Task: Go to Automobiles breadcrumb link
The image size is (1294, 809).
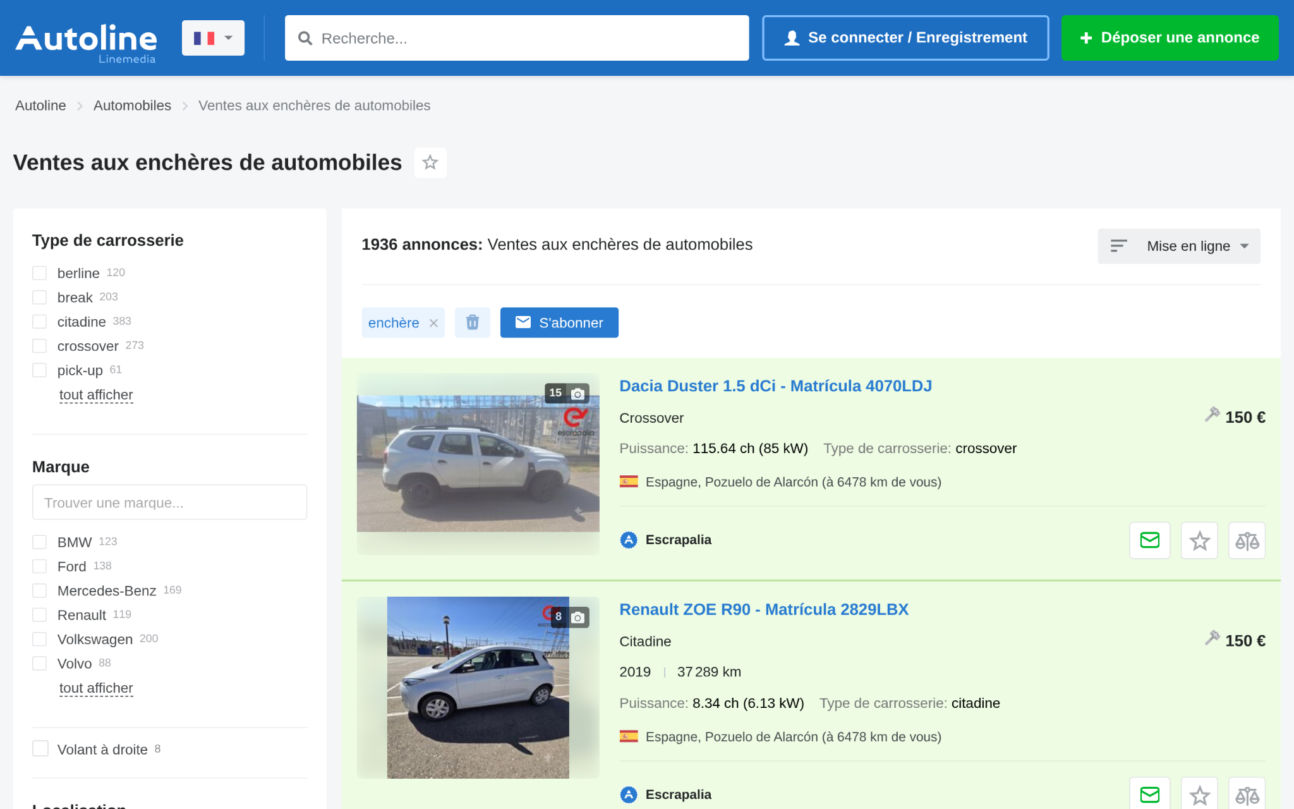Action: [x=132, y=106]
